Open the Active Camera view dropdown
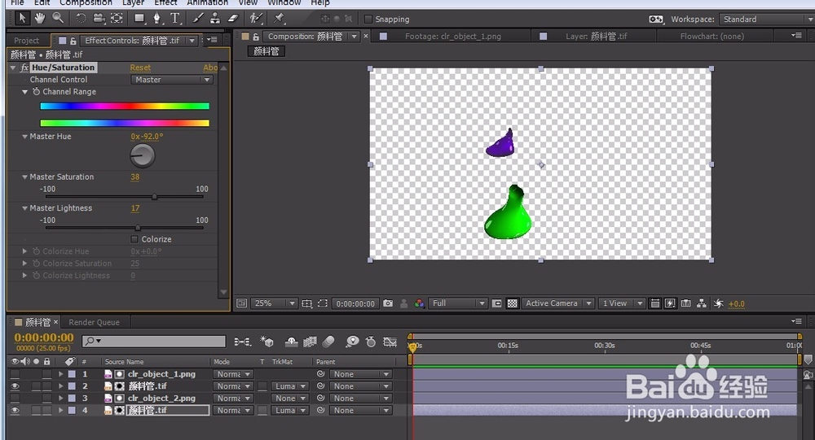 click(x=557, y=303)
